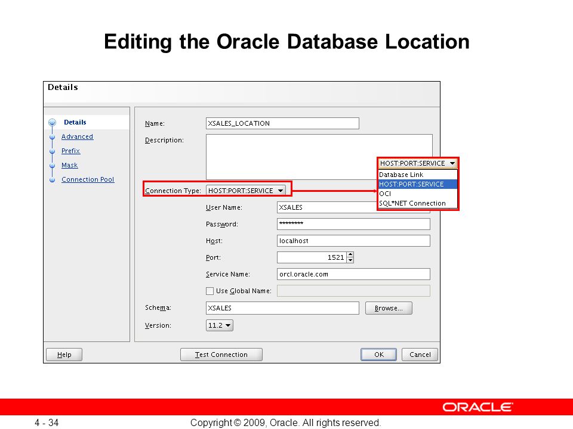The width and height of the screenshot is (573, 429).
Task: Click the Help button
Action: pyautogui.click(x=64, y=355)
